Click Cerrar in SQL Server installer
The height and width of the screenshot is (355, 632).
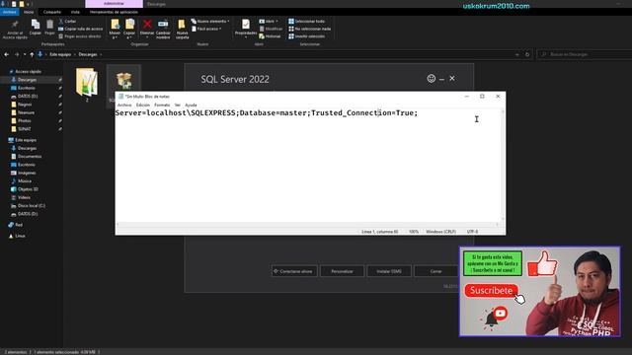pyautogui.click(x=435, y=271)
